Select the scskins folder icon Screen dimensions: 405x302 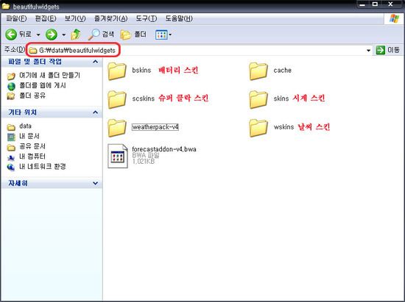117,99
